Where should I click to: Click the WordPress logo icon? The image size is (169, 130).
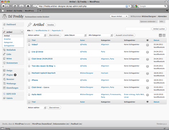[5, 16]
